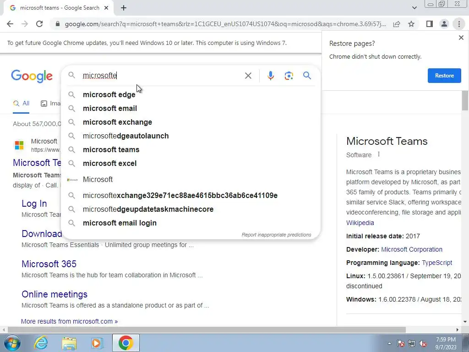This screenshot has height=352, width=469.
Task: Clear the search box with X
Action: pos(248,76)
